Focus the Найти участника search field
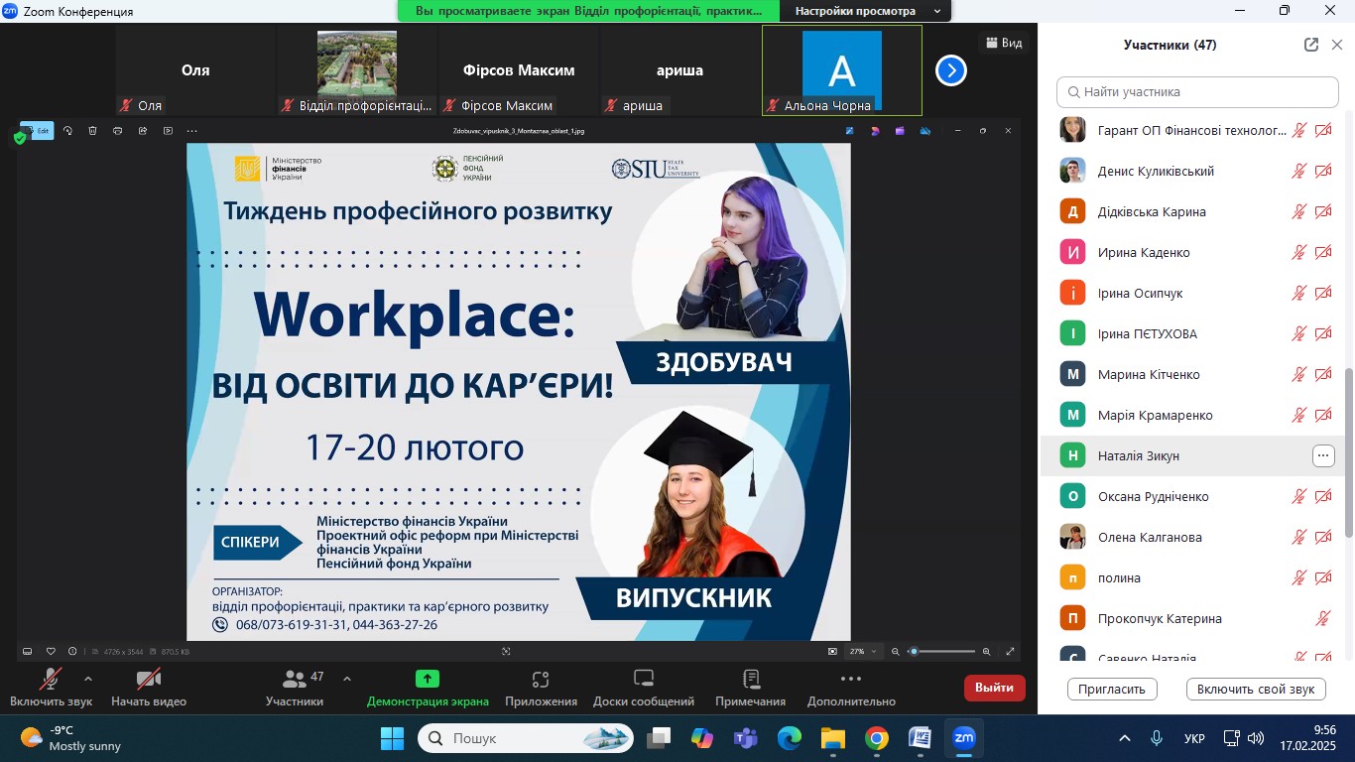This screenshot has width=1355, height=762. coord(1197,92)
